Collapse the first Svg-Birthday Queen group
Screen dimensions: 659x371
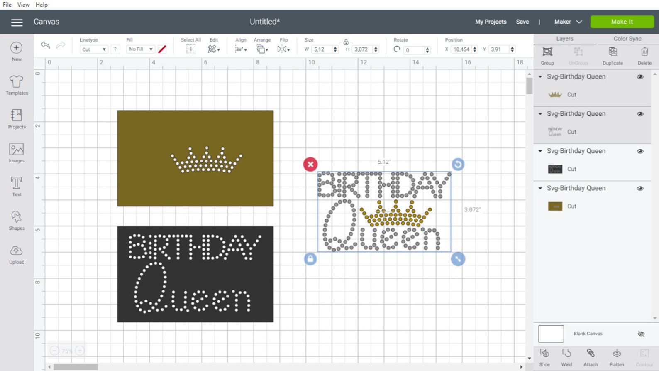[540, 77]
